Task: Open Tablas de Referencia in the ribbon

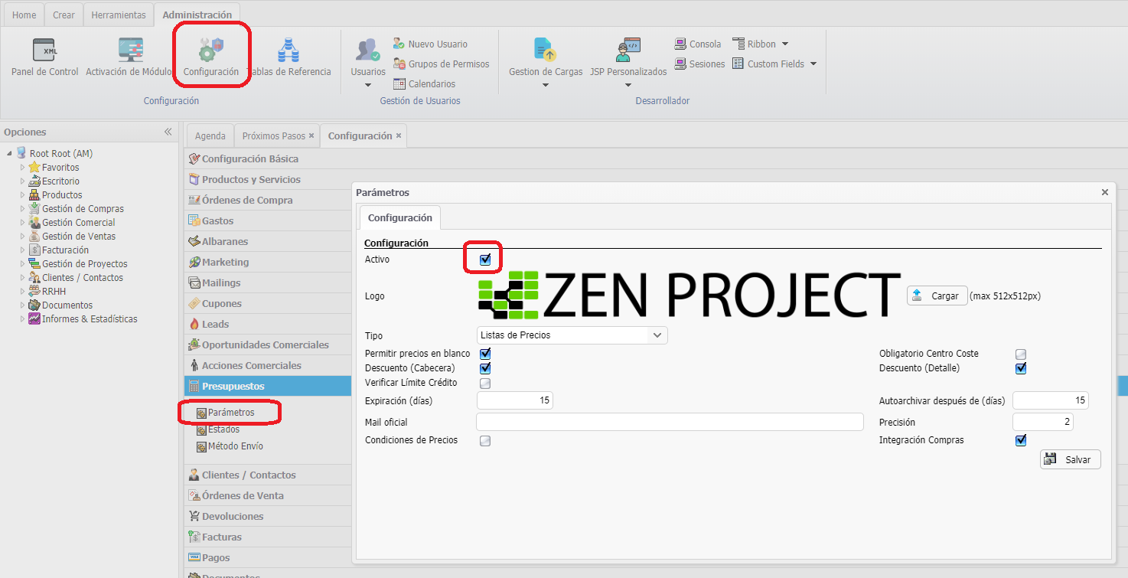Action: pos(289,51)
